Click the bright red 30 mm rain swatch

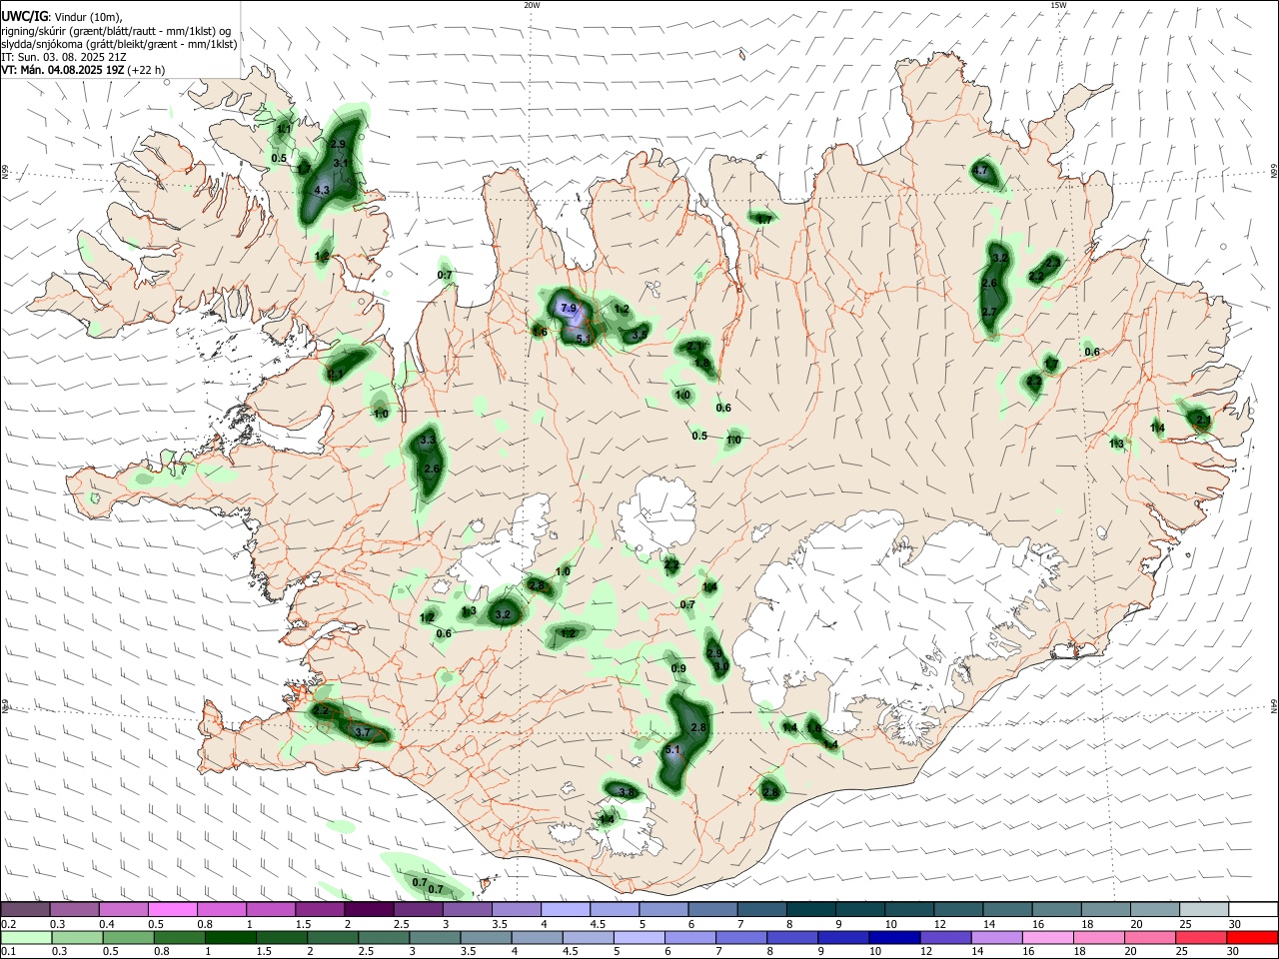(x=1253, y=938)
